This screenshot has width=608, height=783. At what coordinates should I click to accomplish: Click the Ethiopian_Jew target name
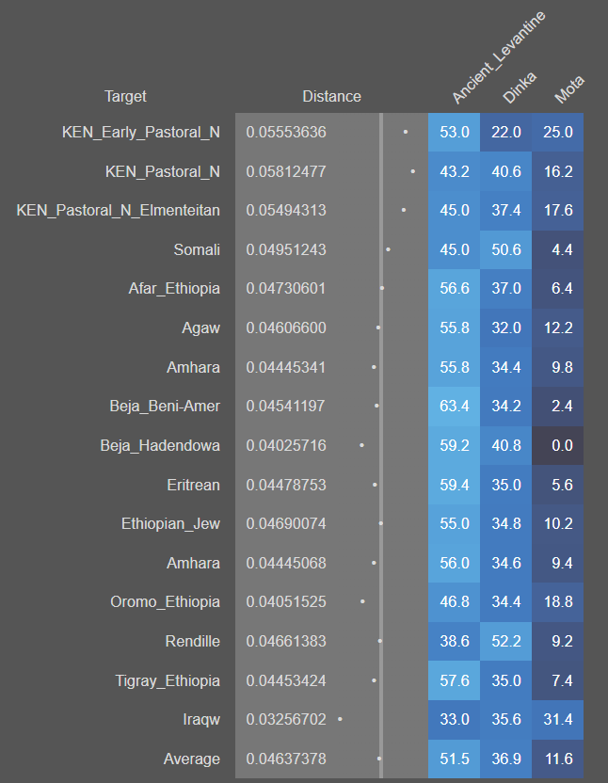click(170, 523)
